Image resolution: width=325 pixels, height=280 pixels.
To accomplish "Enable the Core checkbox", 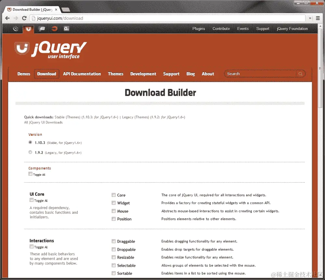I will 114,195.
